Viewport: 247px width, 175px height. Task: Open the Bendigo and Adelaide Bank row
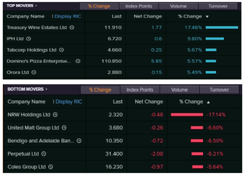click(x=123, y=141)
